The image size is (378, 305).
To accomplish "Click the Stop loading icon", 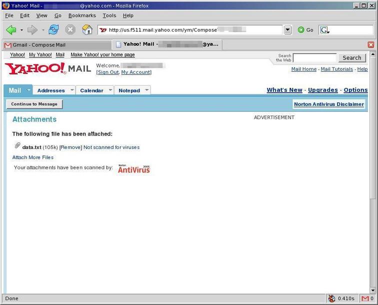I will pyautogui.click(x=70, y=30).
